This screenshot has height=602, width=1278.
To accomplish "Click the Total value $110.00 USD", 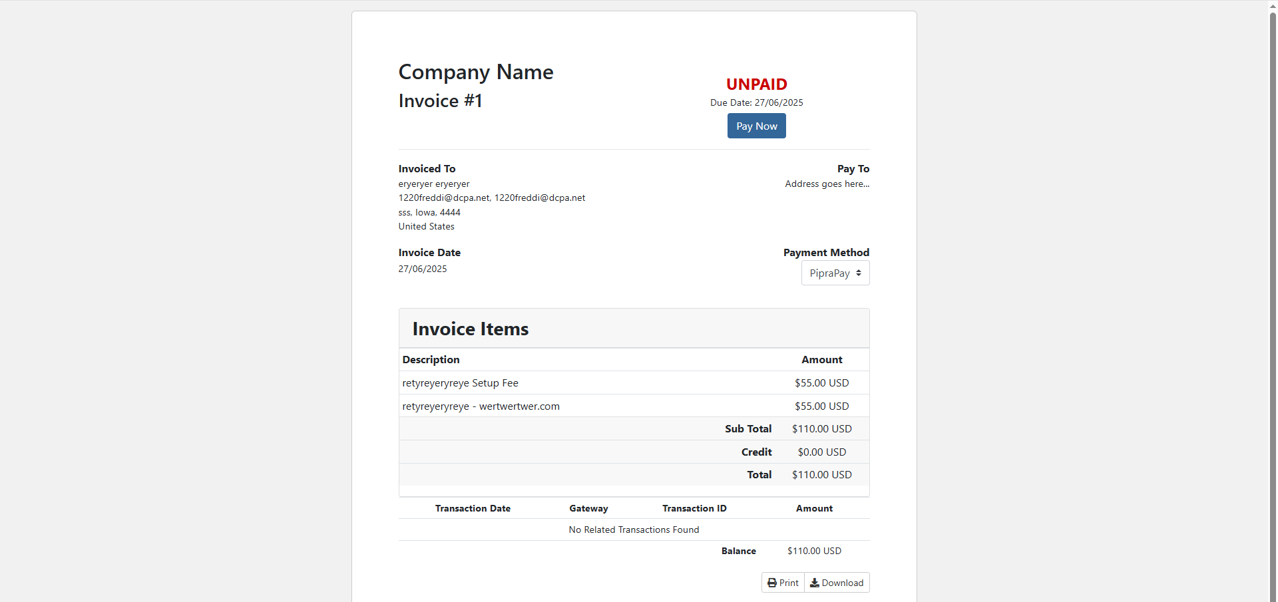I will pyautogui.click(x=821, y=475).
